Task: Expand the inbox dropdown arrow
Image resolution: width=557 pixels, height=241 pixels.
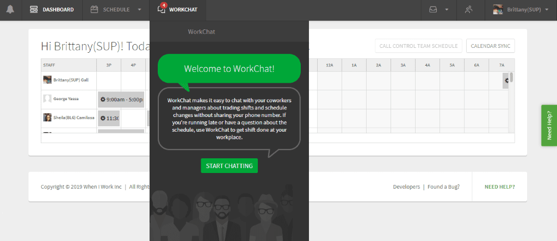Action: pos(447,10)
